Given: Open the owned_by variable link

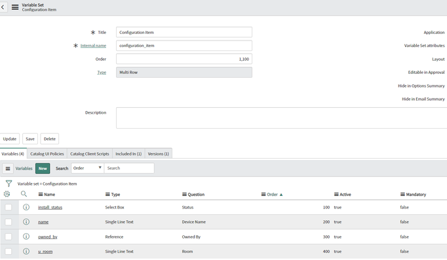Looking at the screenshot, I should point(48,236).
